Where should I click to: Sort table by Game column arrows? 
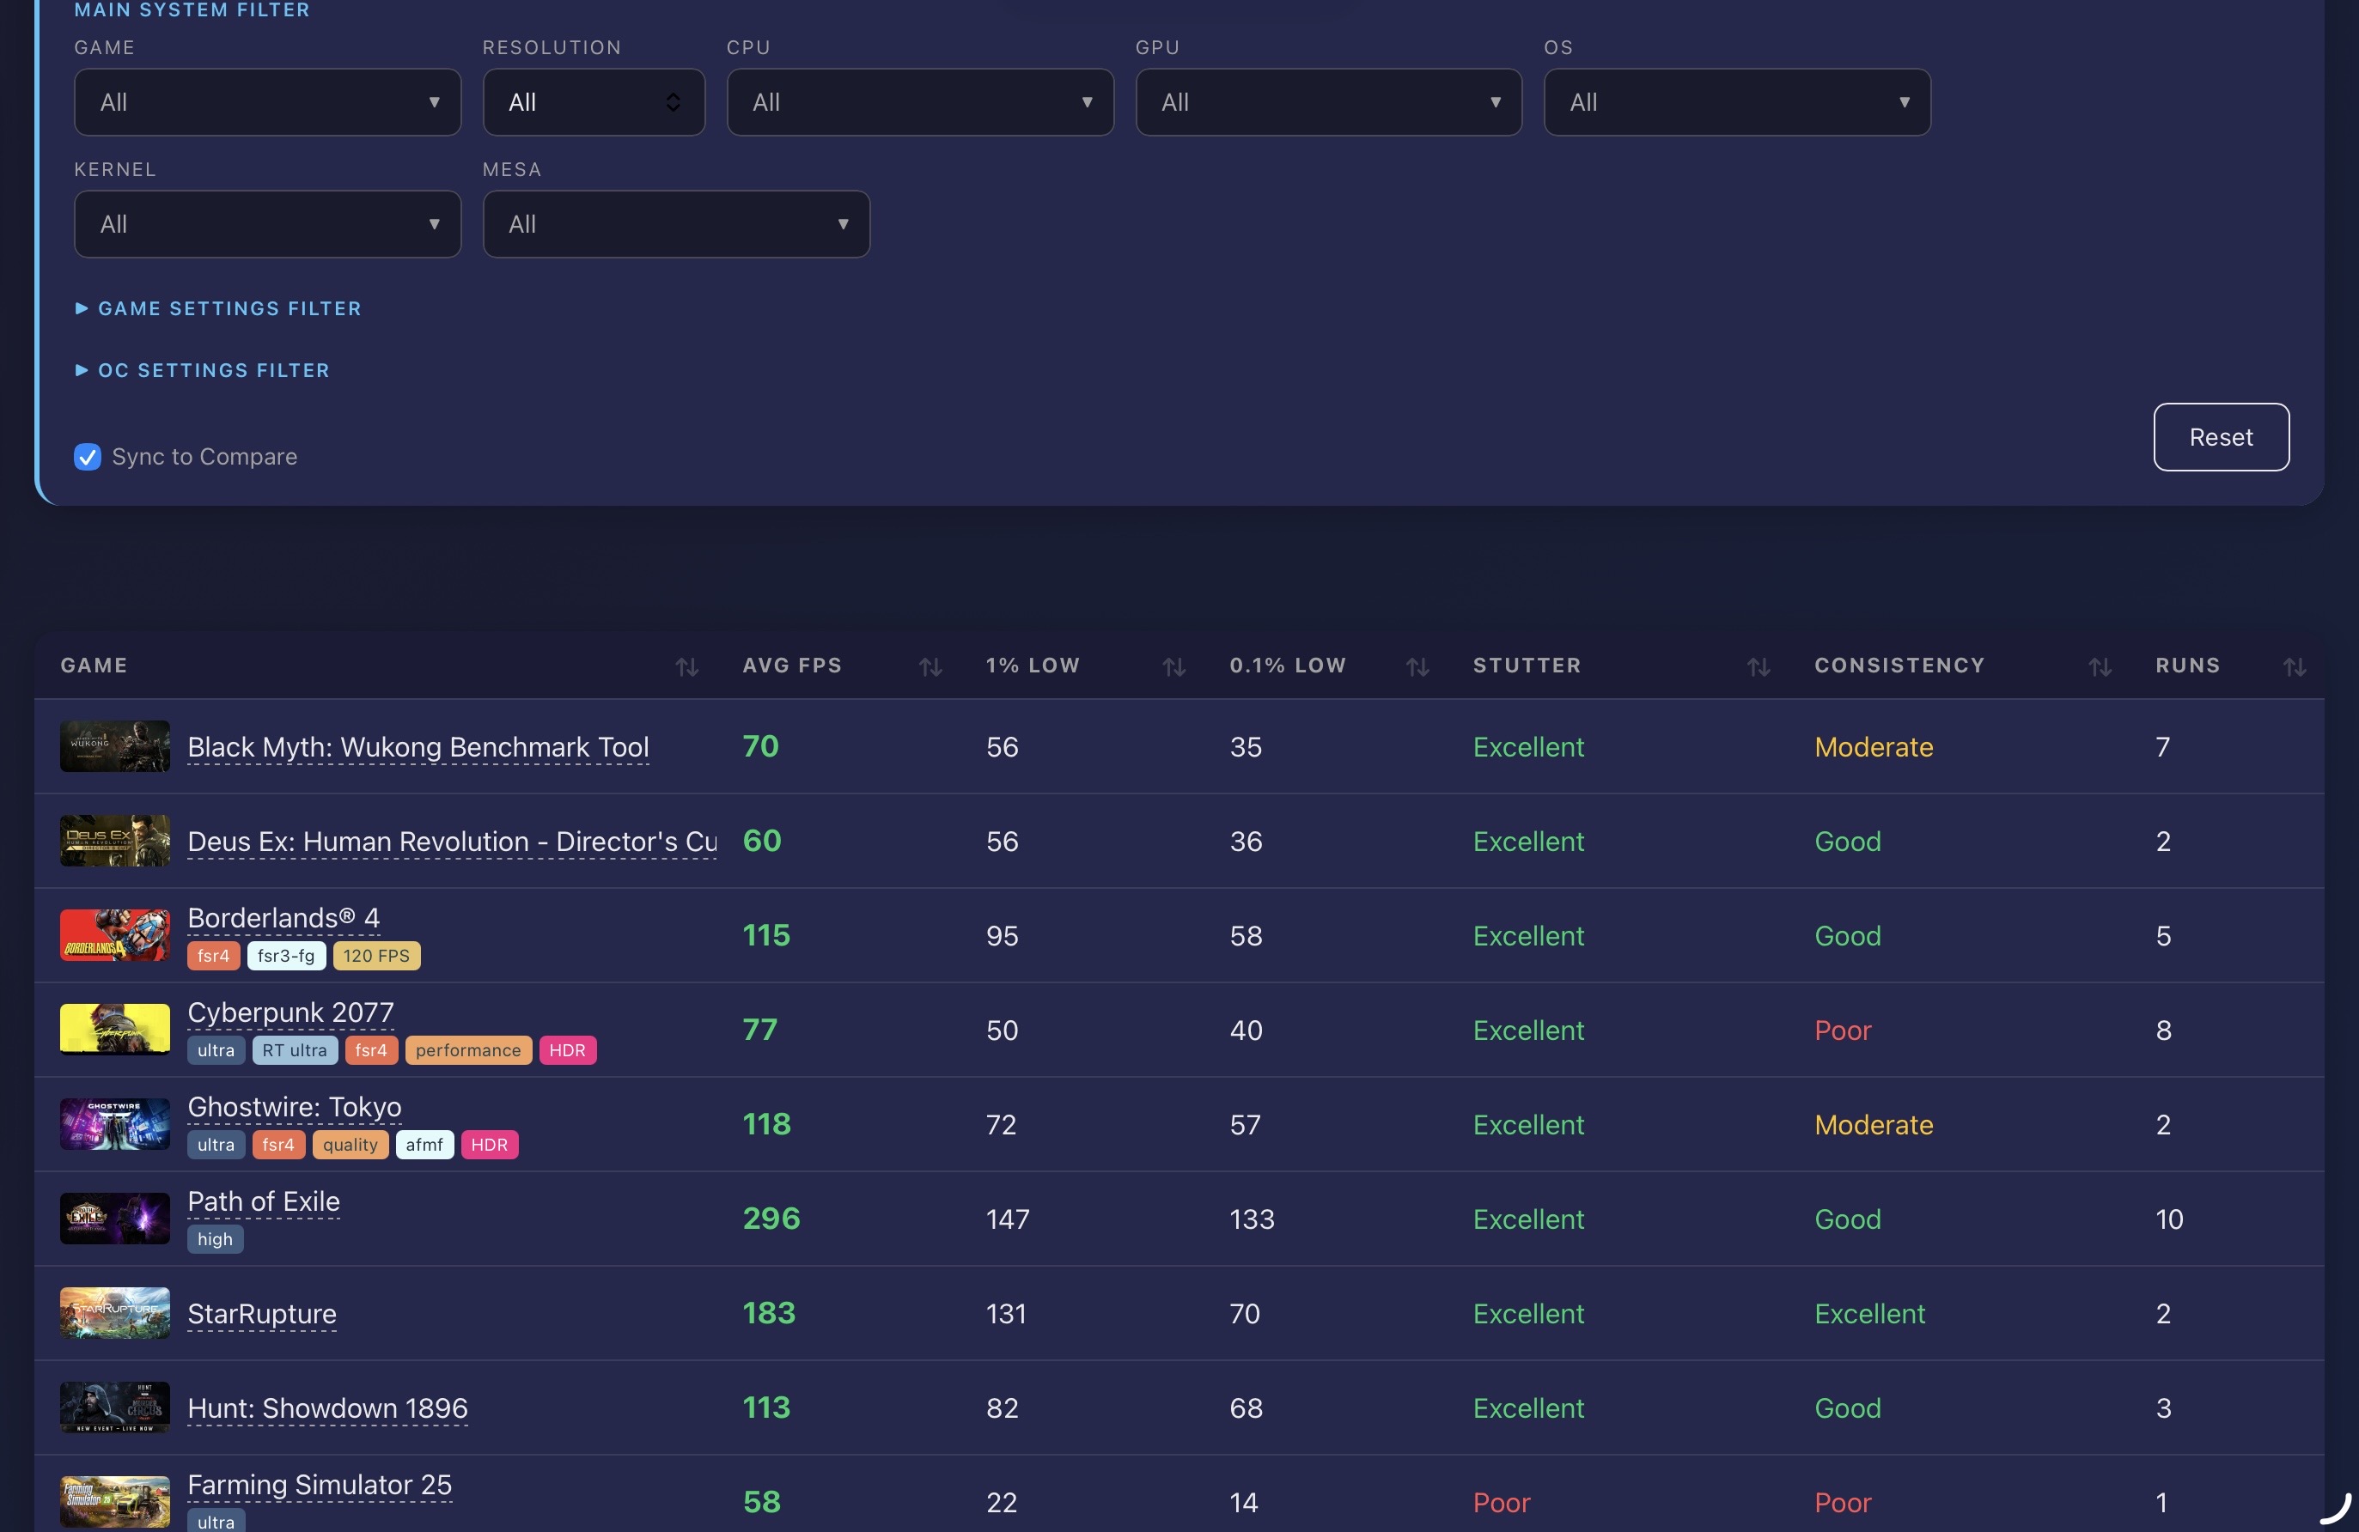point(687,667)
